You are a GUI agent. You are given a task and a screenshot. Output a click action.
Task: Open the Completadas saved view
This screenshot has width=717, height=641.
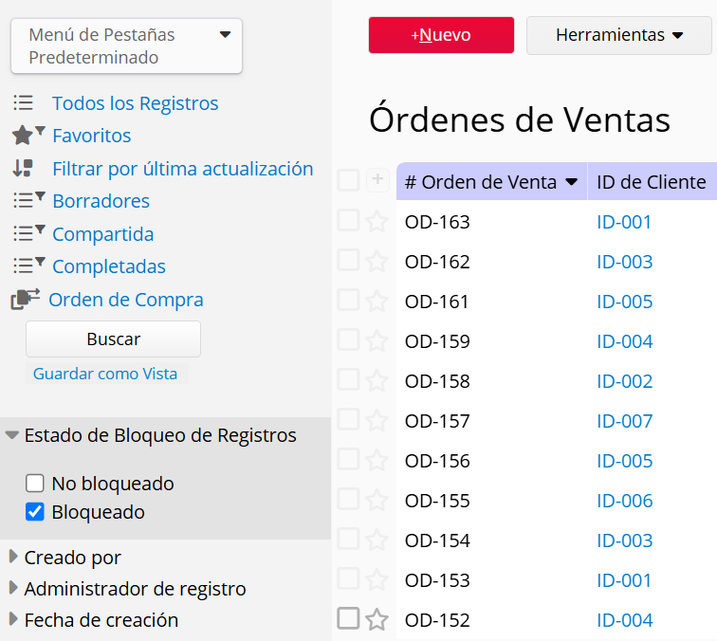[109, 266]
